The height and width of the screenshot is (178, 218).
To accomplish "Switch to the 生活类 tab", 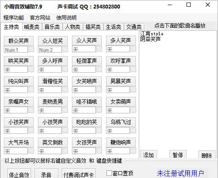I will click(x=113, y=27).
